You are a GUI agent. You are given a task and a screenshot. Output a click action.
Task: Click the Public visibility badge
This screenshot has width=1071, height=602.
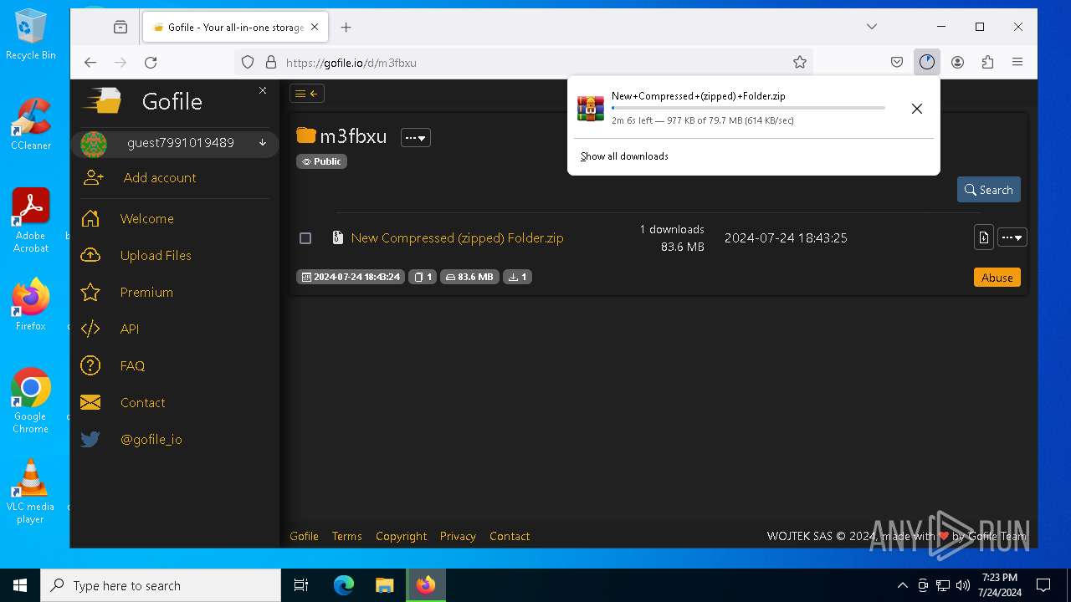(x=321, y=161)
